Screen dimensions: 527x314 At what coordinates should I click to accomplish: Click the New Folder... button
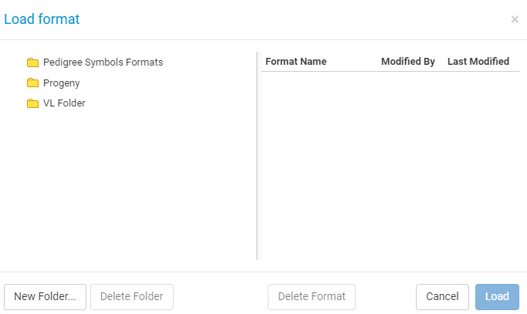point(45,297)
